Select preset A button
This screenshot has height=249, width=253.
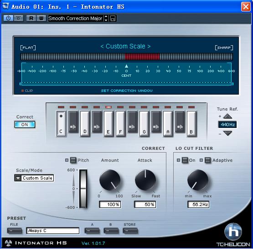point(92,231)
